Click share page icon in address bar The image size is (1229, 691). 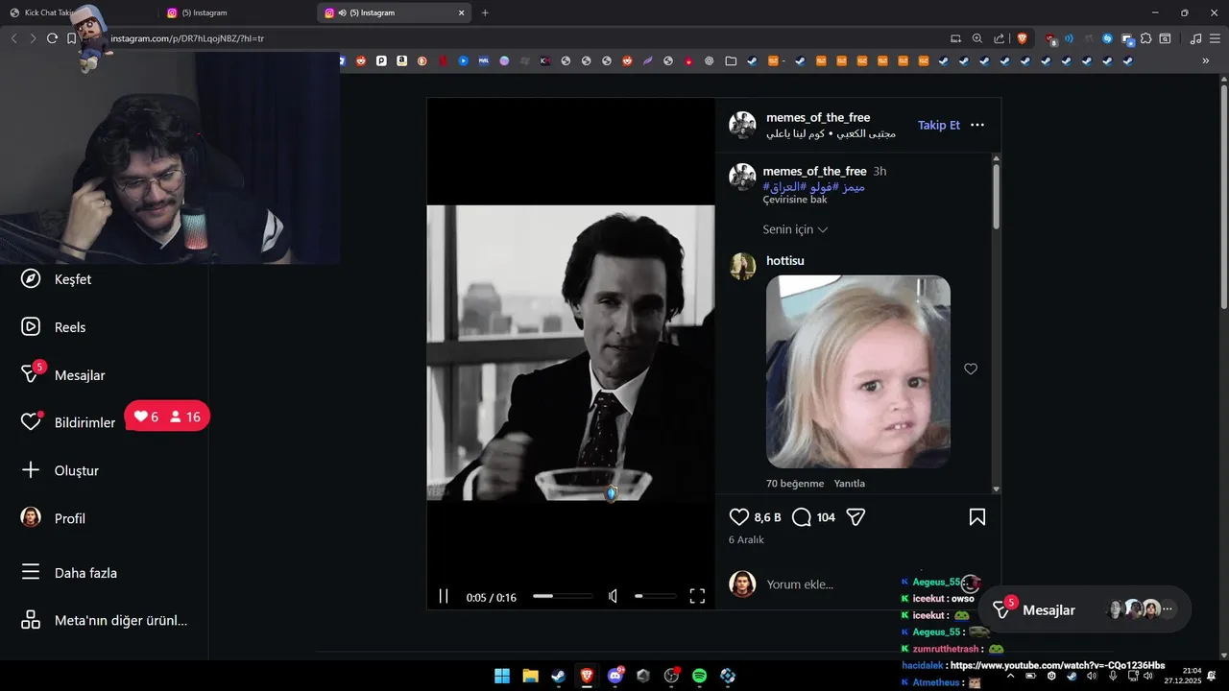[x=1000, y=38]
